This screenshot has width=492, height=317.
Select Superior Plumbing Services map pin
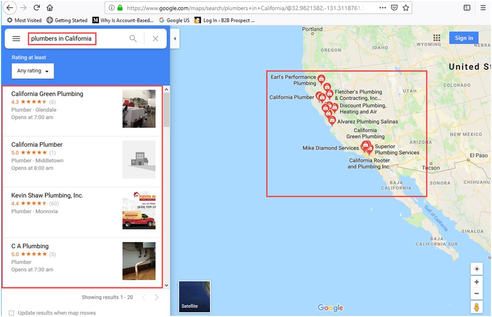click(370, 149)
